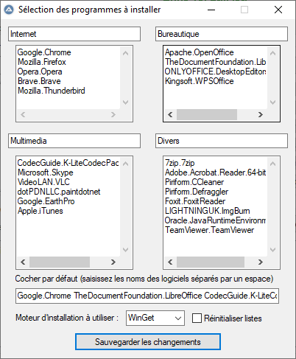Select Kingsoft.WPSOffice entry
The image size is (296, 359).
200,81
